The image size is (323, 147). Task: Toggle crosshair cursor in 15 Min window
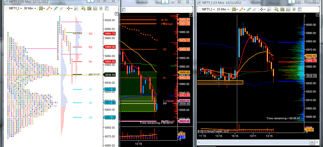(262, 9)
